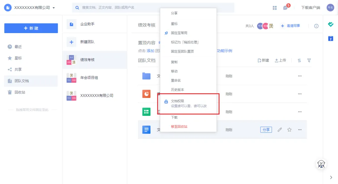Viewport: 338px width, 184px height.
Task: Open the help assistant mascot
Action: (x=321, y=164)
